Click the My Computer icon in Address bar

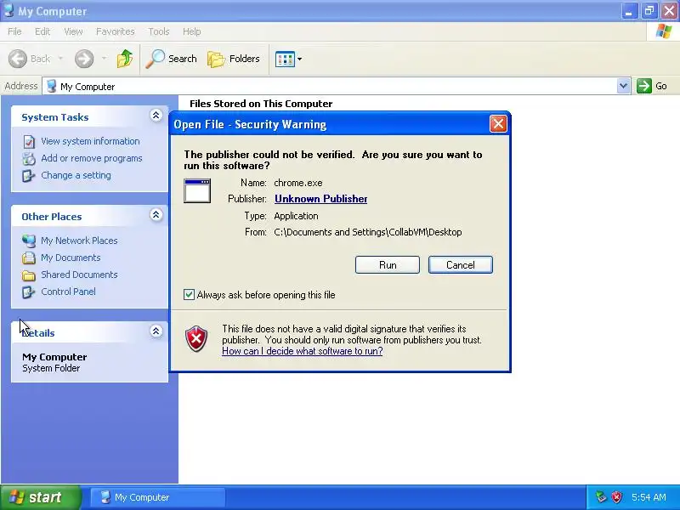point(52,86)
